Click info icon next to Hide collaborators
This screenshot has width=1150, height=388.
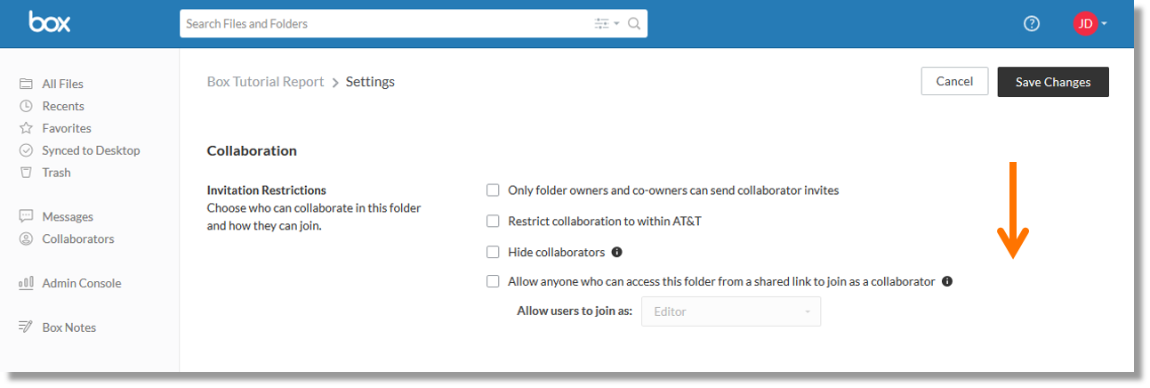616,252
